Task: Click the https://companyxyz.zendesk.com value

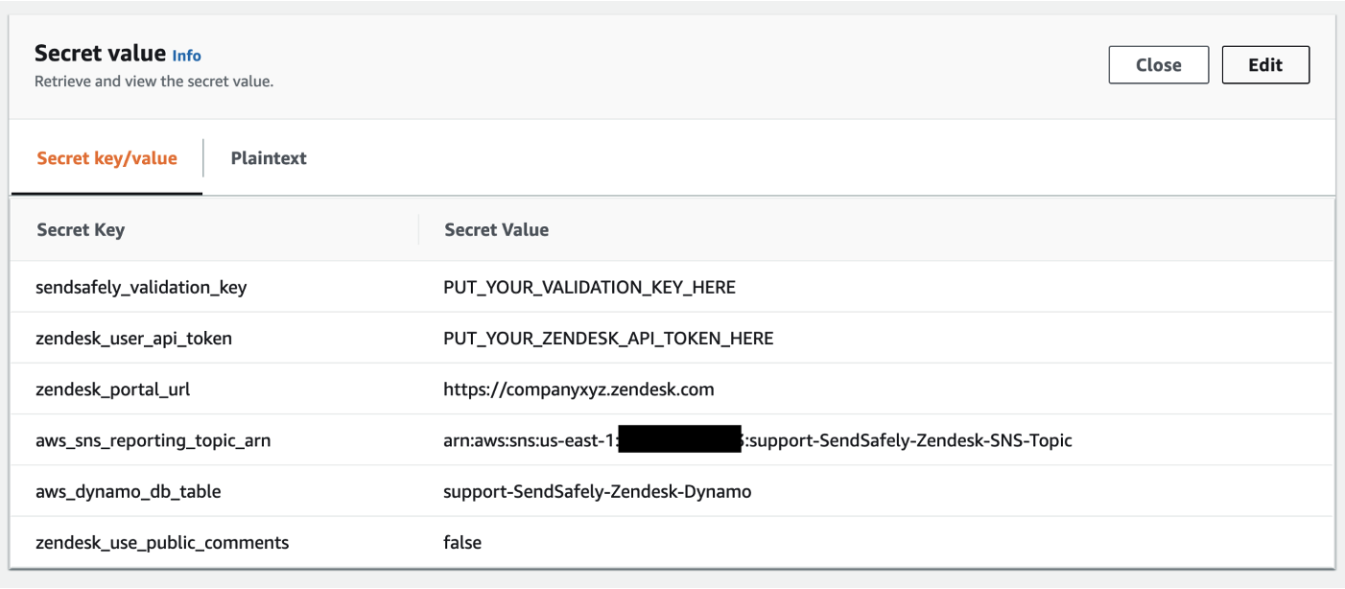Action: pos(578,389)
